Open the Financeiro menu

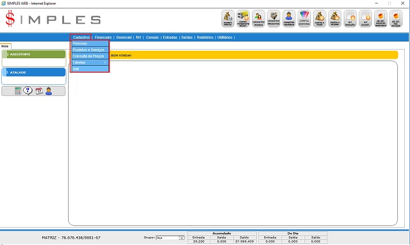click(x=103, y=37)
